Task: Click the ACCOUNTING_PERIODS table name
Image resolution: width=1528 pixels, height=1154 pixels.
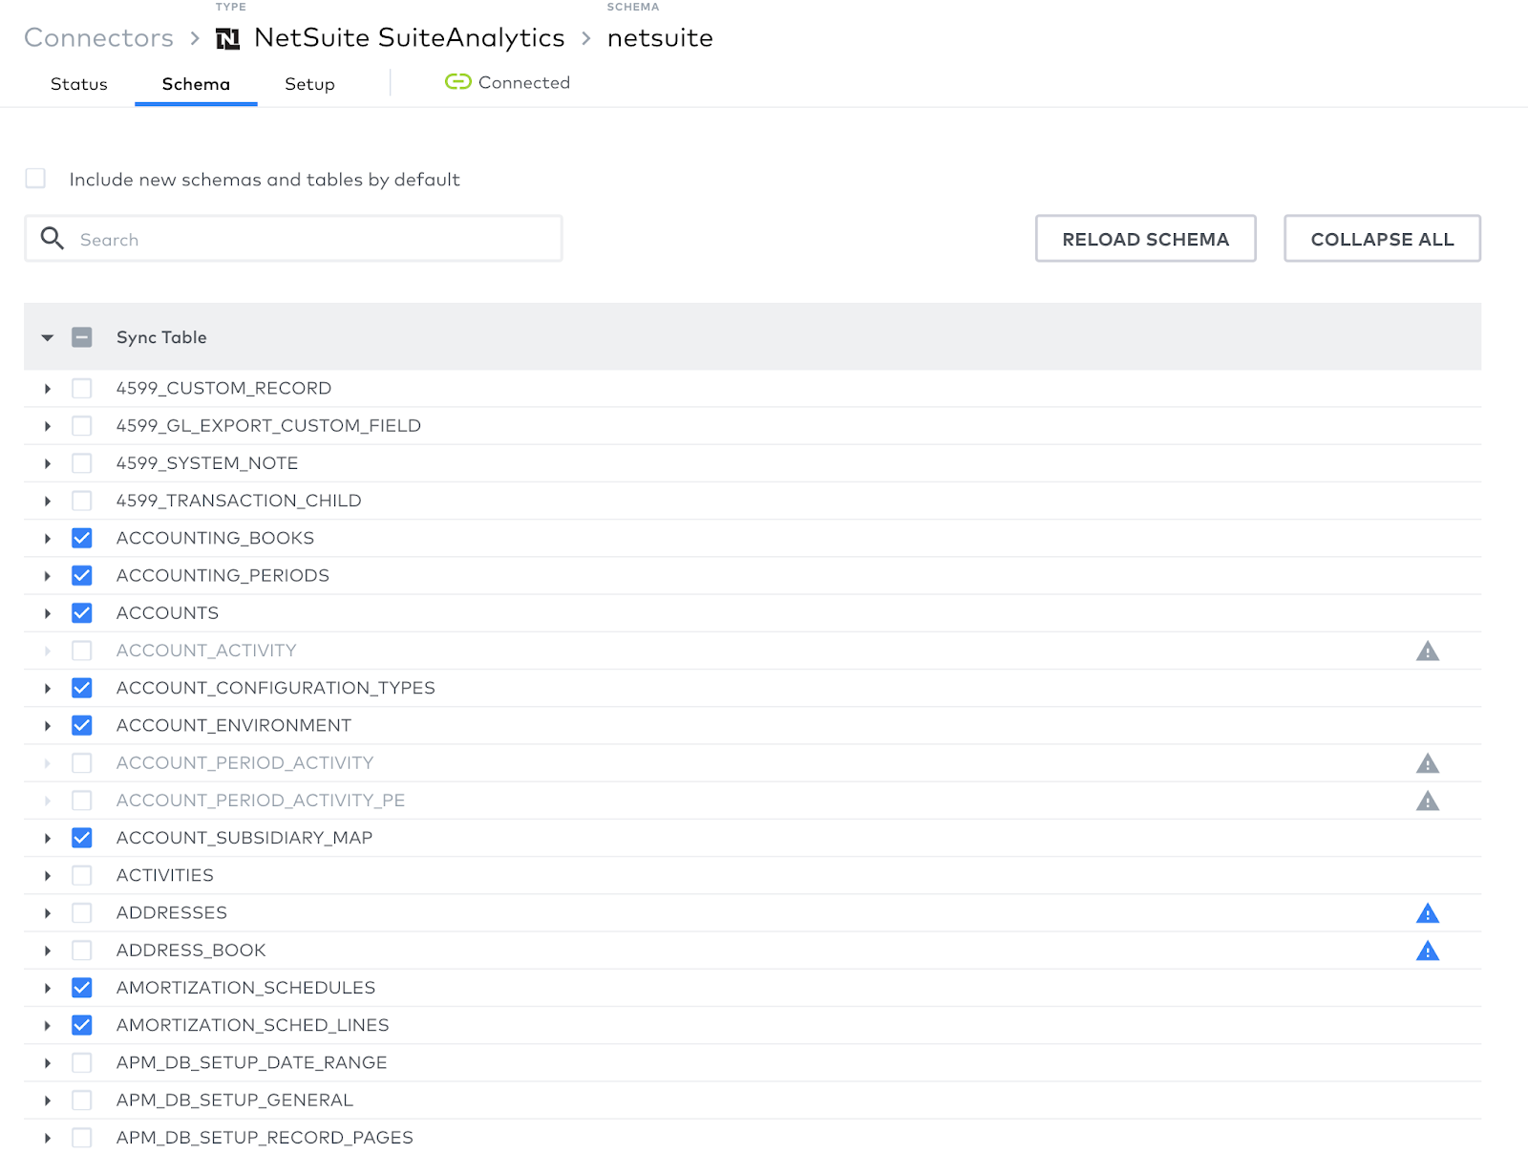Action: [x=223, y=576]
